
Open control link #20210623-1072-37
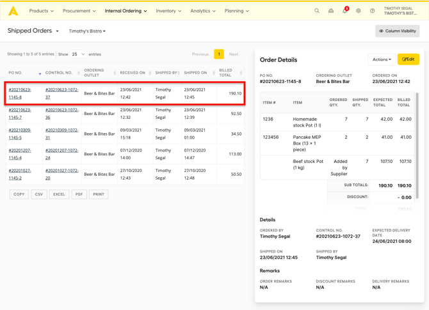62,93
